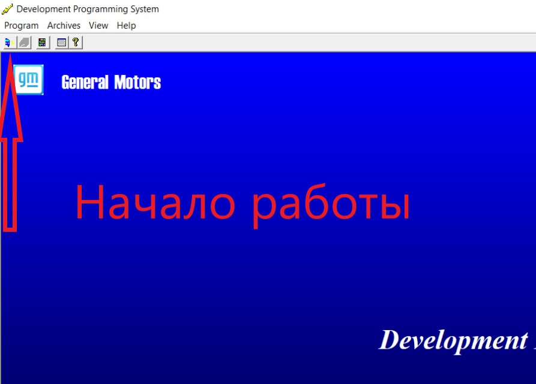Click the yellow question mark help icon

point(76,43)
